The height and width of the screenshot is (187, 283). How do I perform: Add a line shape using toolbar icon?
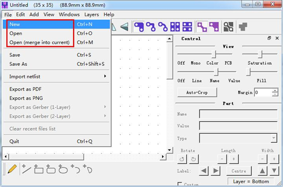(x=26, y=169)
